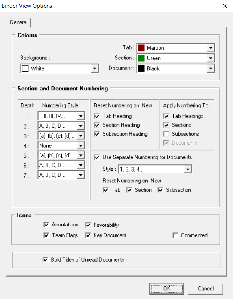The image size is (233, 299).
Task: Expand Depth 1 numbering style dropdown
Action: coord(81,116)
